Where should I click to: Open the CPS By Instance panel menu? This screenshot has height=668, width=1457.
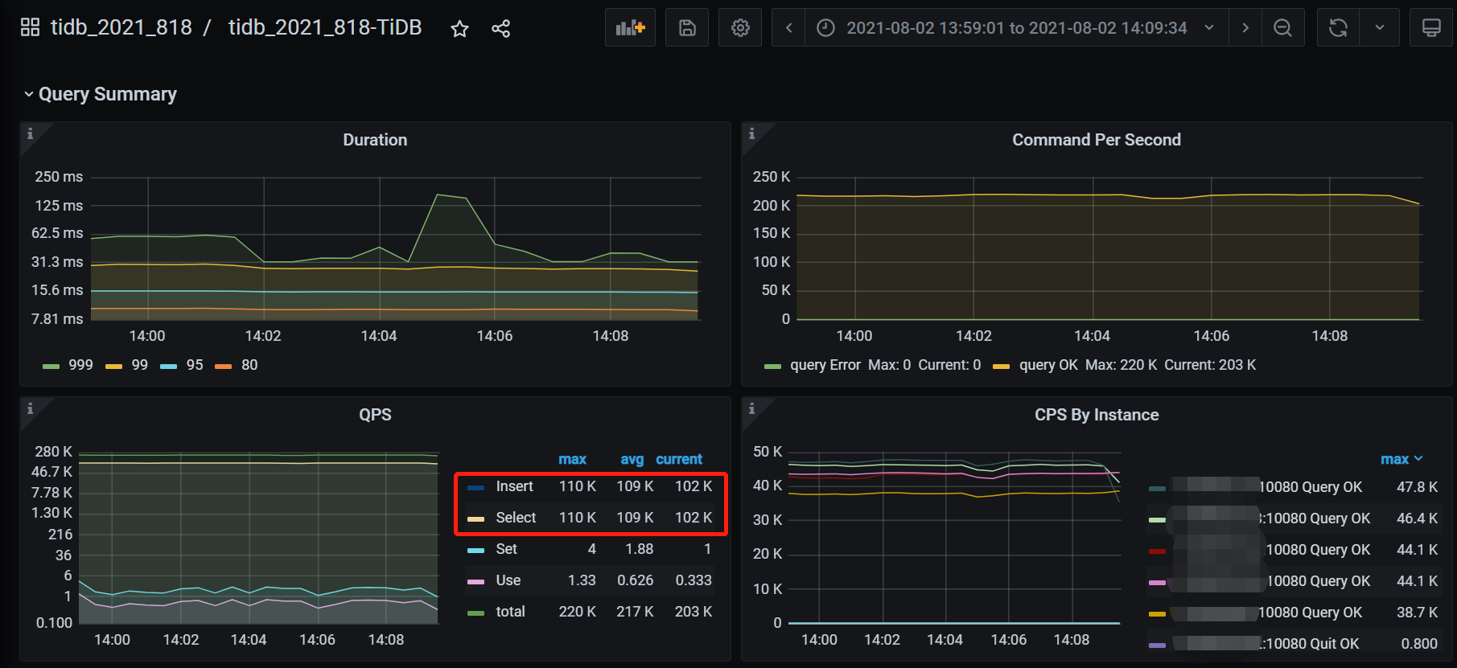[x=1096, y=415]
